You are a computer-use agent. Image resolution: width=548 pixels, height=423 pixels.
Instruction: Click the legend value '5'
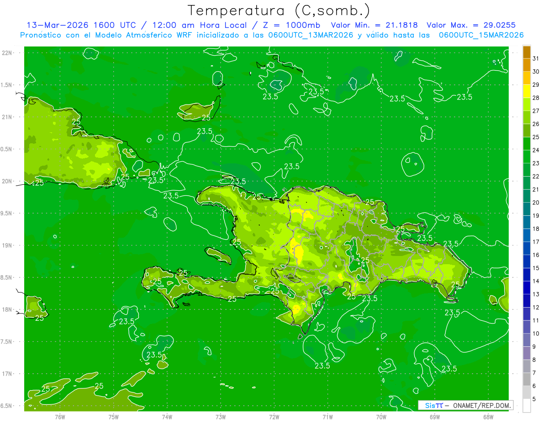click(x=534, y=399)
